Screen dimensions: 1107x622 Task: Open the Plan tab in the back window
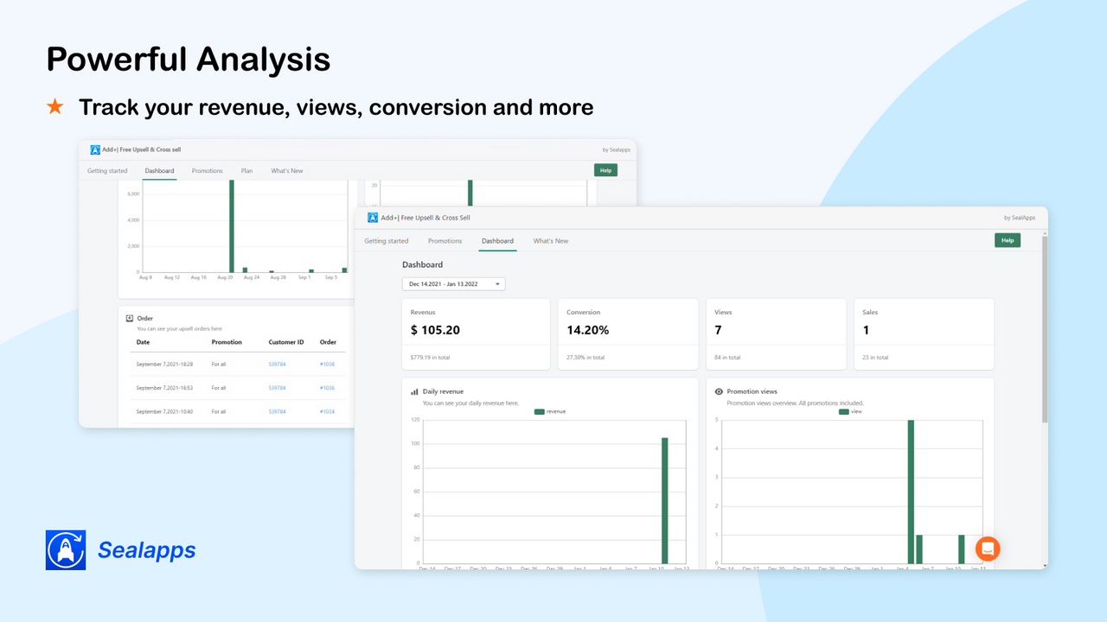click(247, 171)
